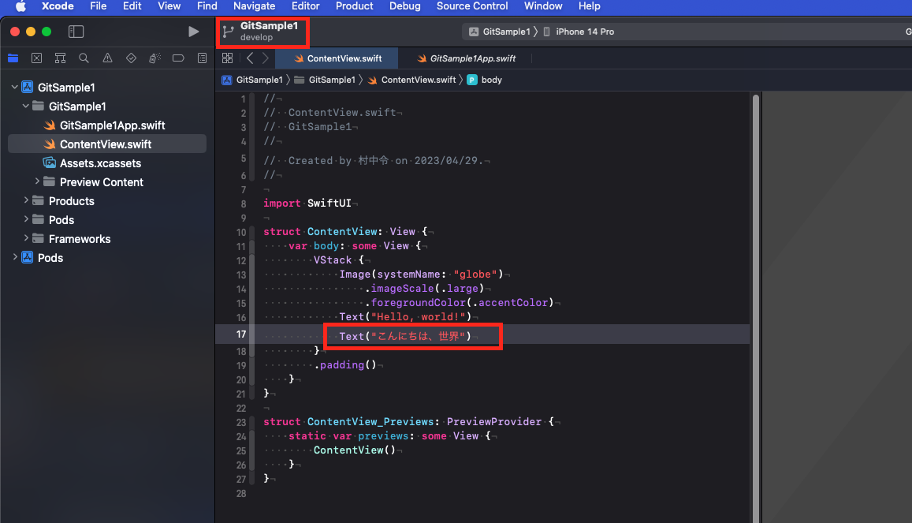
Task: Open the Xcode application menu
Action: [58, 6]
